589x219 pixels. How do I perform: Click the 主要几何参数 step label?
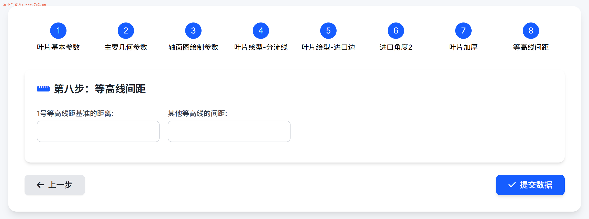point(126,47)
